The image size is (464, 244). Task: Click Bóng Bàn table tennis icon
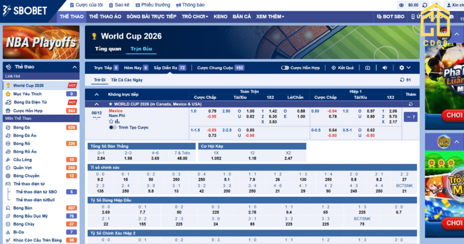tap(8, 208)
